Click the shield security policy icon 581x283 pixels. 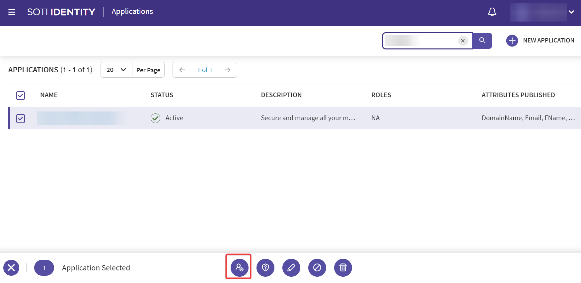coord(265,267)
